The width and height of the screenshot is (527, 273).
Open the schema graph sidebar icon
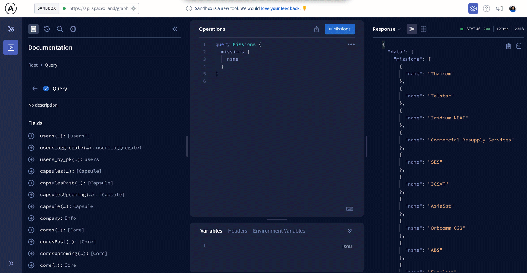point(11,29)
